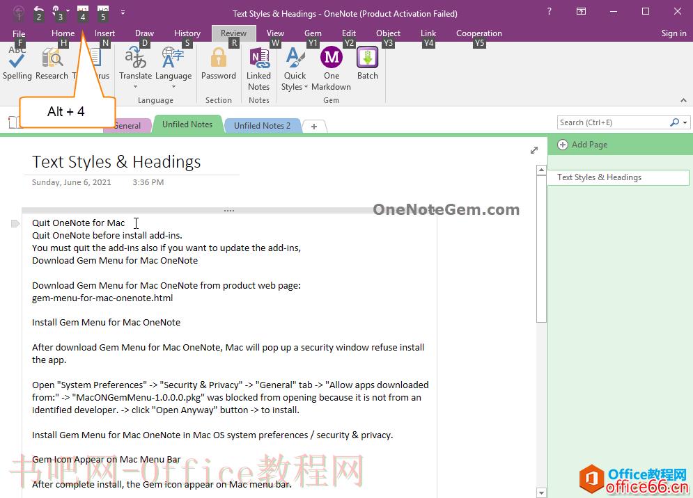Switch to the Insert ribbon tab
693x498 pixels.
pyautogui.click(x=104, y=33)
